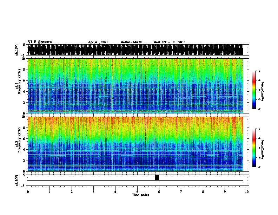The width and height of the screenshot is (278, 215).
Task: Click the ch.1 voltage waveform panel
Action: click(x=135, y=50)
